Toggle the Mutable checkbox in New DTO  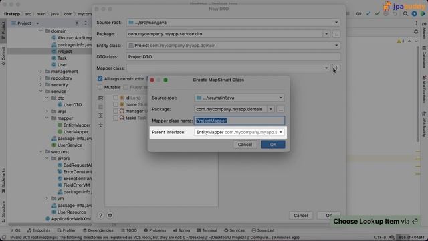click(100, 87)
